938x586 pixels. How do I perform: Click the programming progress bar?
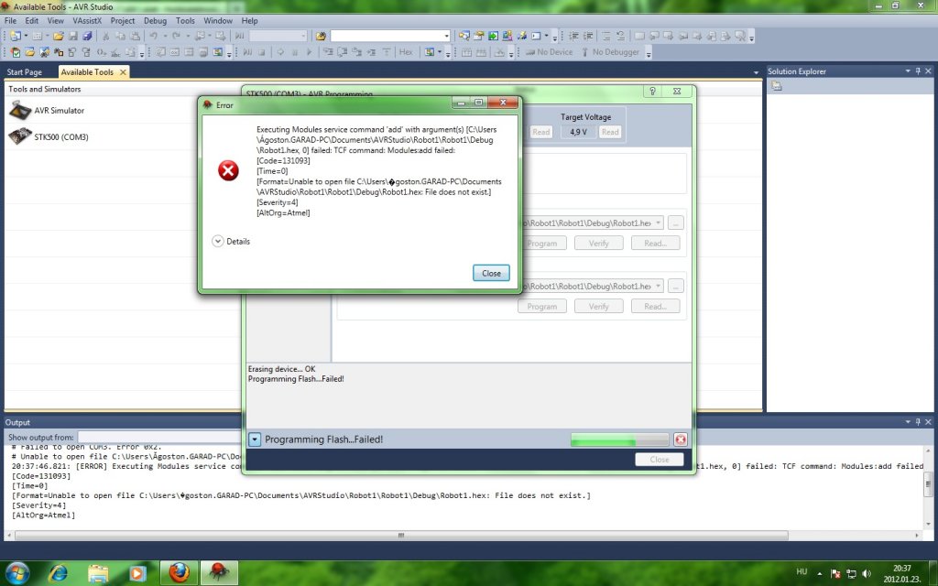tap(619, 439)
